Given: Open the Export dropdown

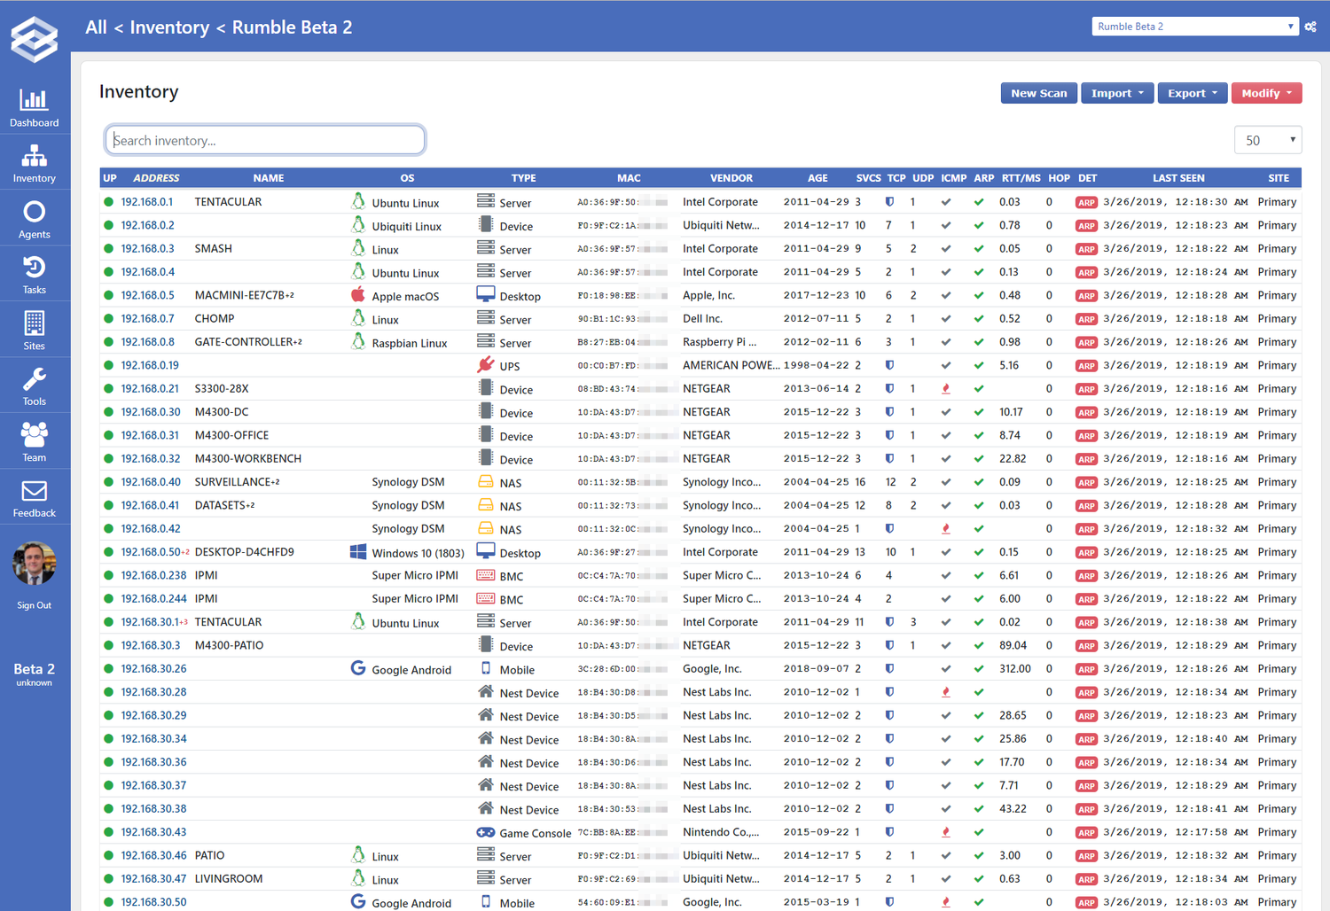Looking at the screenshot, I should click(x=1192, y=92).
